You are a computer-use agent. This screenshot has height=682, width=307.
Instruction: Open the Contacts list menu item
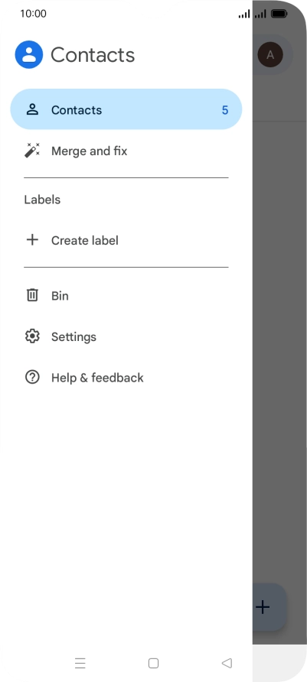coord(126,109)
